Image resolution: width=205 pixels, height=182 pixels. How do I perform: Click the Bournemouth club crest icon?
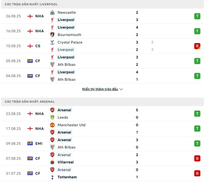52,35
